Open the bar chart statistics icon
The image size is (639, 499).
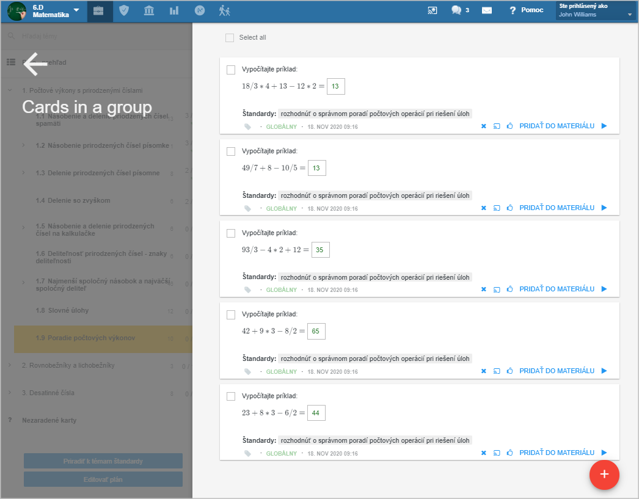click(x=174, y=10)
